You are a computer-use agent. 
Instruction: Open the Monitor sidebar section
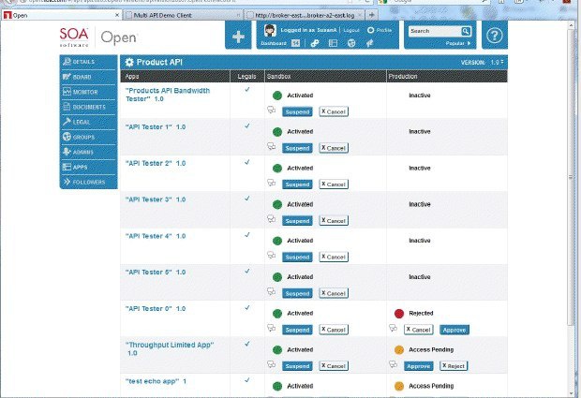point(89,92)
